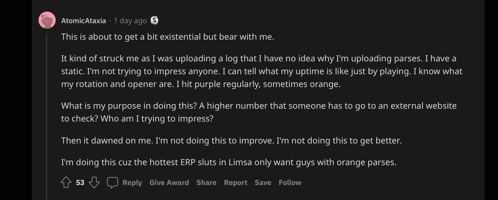
Task: Open the AtomicAtaxia username profile link
Action: pyautogui.click(x=84, y=21)
